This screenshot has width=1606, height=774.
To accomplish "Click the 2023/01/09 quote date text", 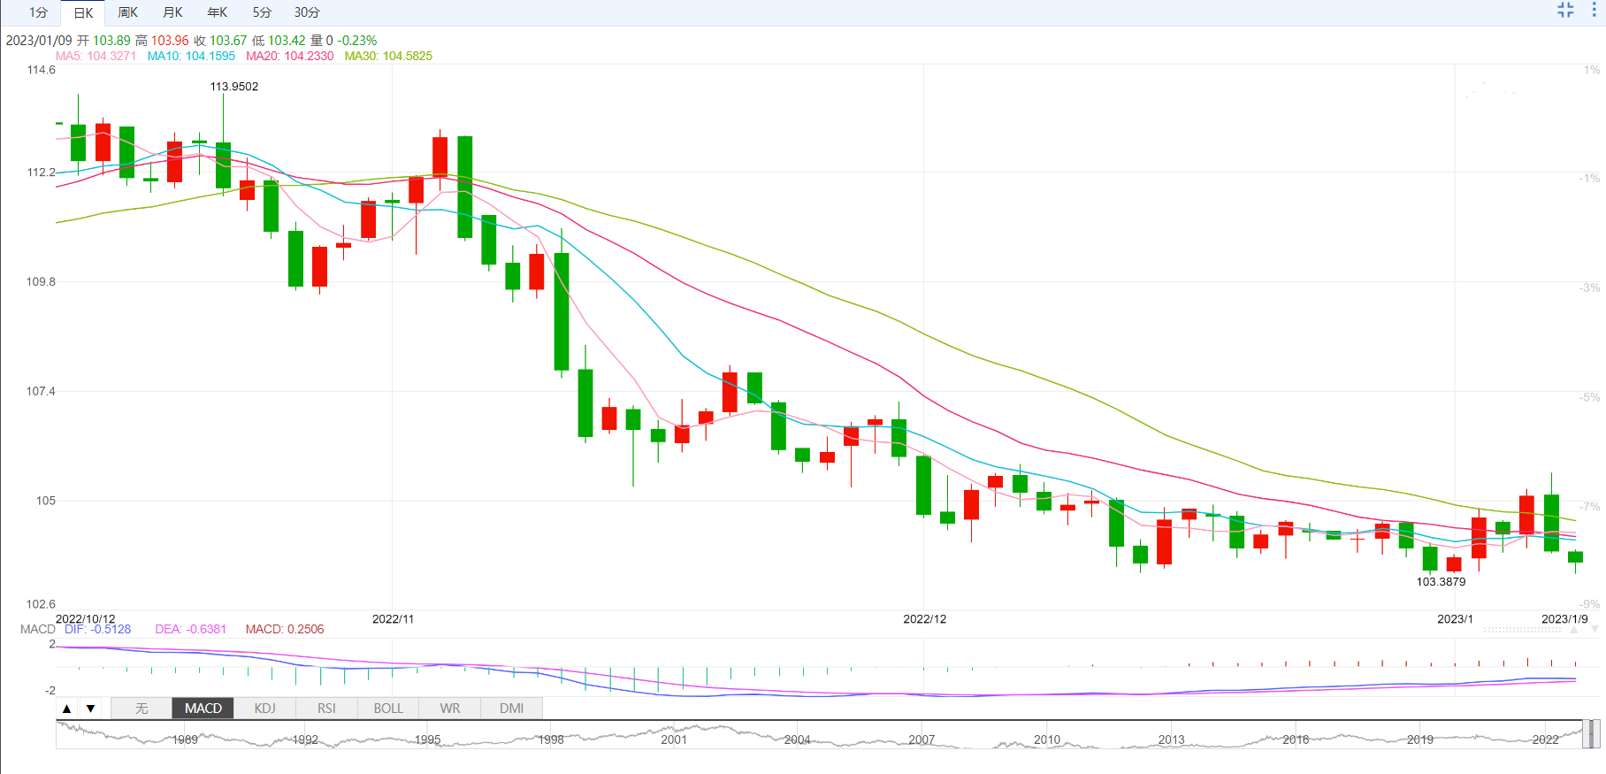I will click(x=39, y=41).
